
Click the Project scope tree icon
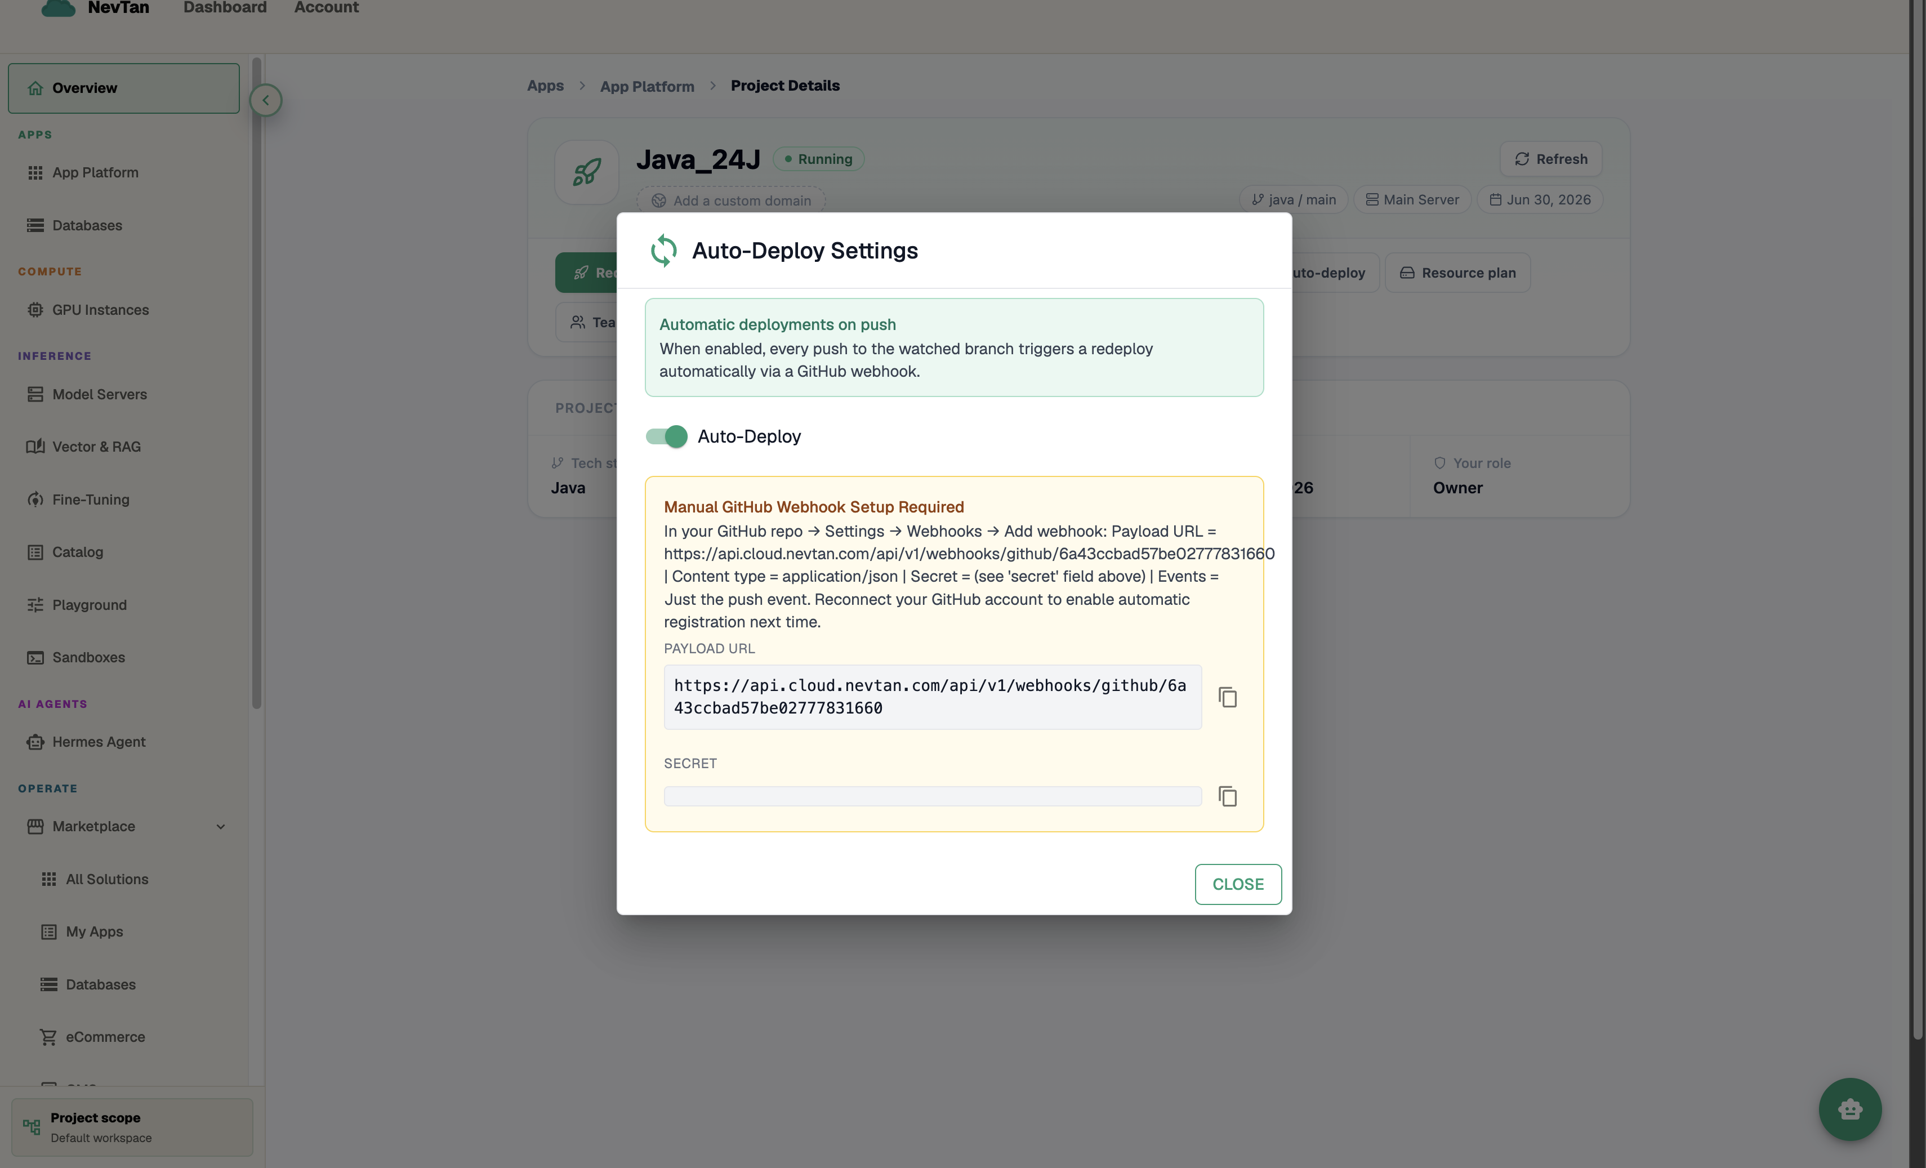click(32, 1126)
